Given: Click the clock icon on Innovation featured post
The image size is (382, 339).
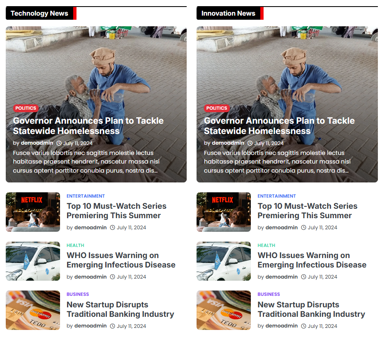Looking at the screenshot, I should 250,143.
